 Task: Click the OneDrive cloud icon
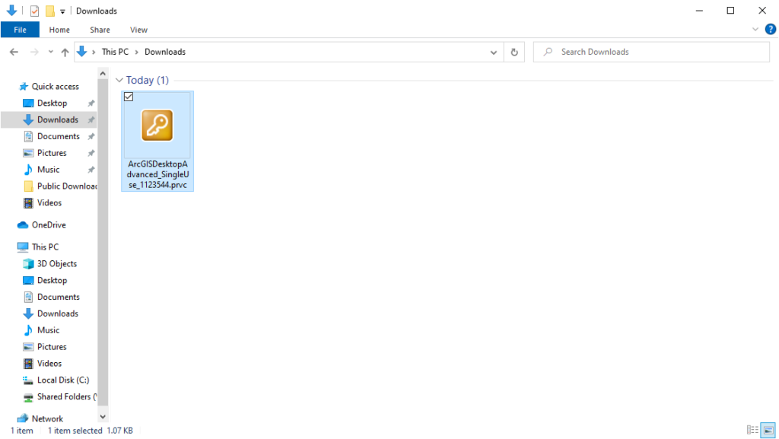click(x=23, y=225)
